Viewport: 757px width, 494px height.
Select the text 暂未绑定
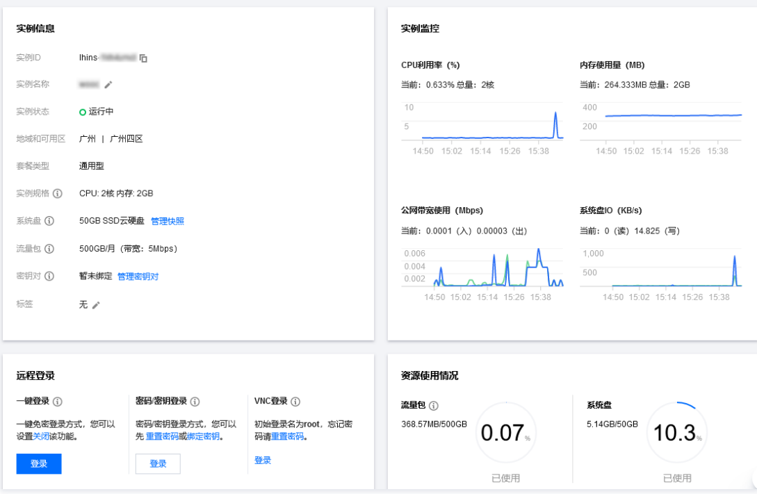96,276
